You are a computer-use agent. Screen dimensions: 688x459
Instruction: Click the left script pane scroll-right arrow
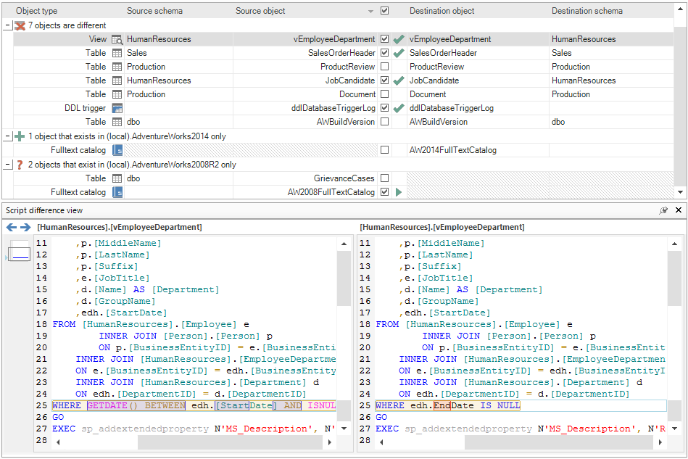pyautogui.click(x=330, y=442)
